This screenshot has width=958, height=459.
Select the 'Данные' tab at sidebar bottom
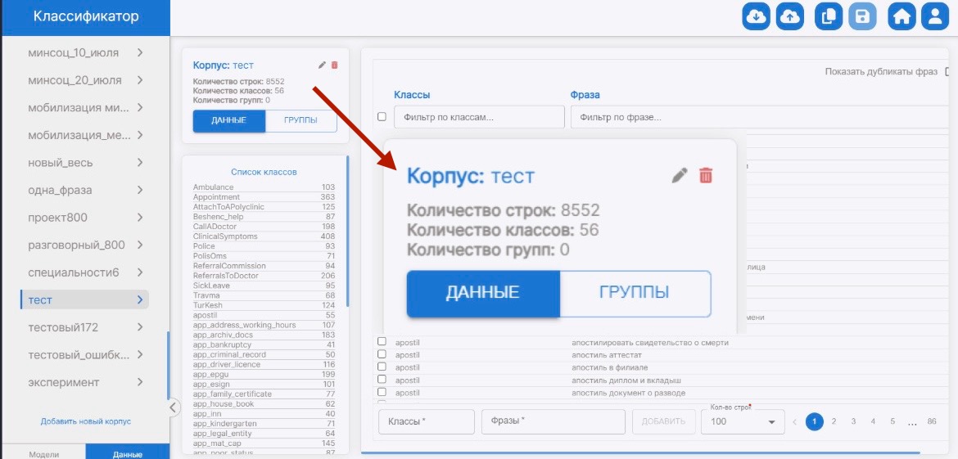[x=128, y=453]
